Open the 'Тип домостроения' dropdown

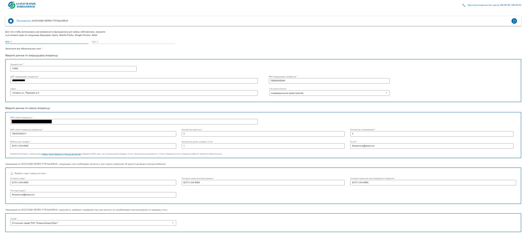click(329, 93)
